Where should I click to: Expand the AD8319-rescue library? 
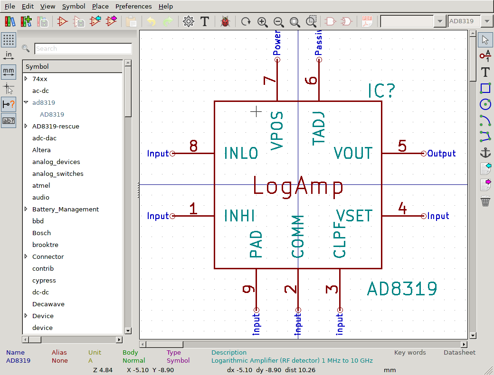pyautogui.click(x=26, y=126)
